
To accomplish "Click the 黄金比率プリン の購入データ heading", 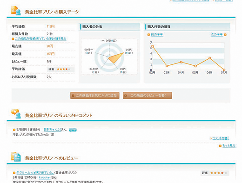I will pos(52,12).
